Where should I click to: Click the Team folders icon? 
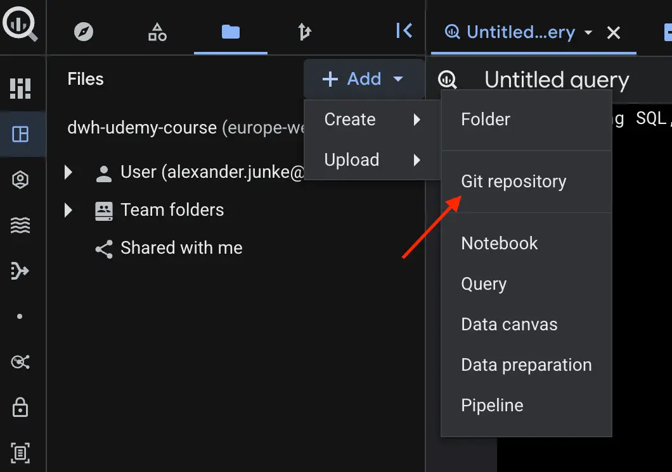pyautogui.click(x=104, y=211)
